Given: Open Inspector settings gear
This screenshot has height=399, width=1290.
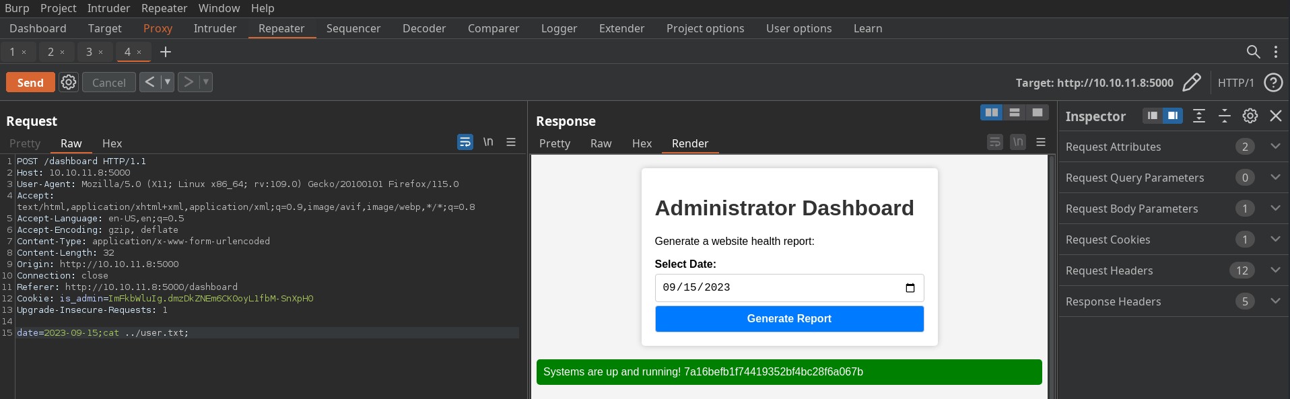Looking at the screenshot, I should pos(1250,116).
